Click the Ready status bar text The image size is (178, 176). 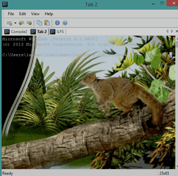[x=8, y=173]
